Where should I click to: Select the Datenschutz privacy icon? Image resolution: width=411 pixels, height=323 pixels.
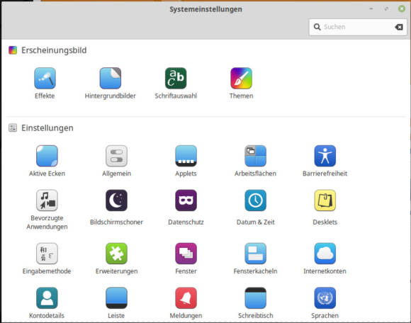tap(186, 200)
